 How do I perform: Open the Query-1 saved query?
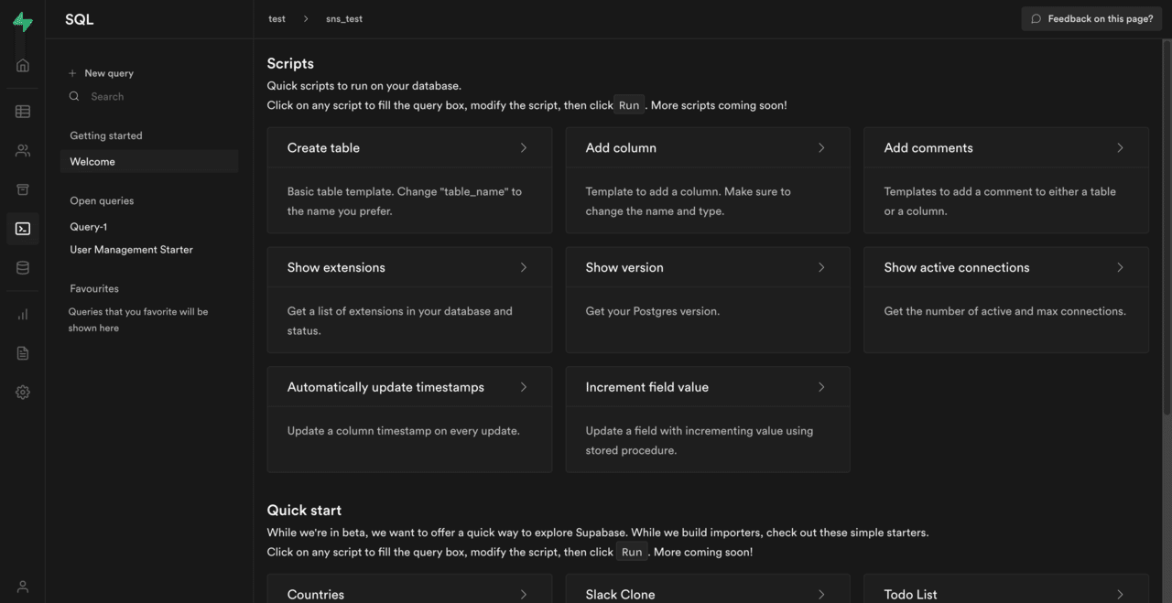click(89, 227)
